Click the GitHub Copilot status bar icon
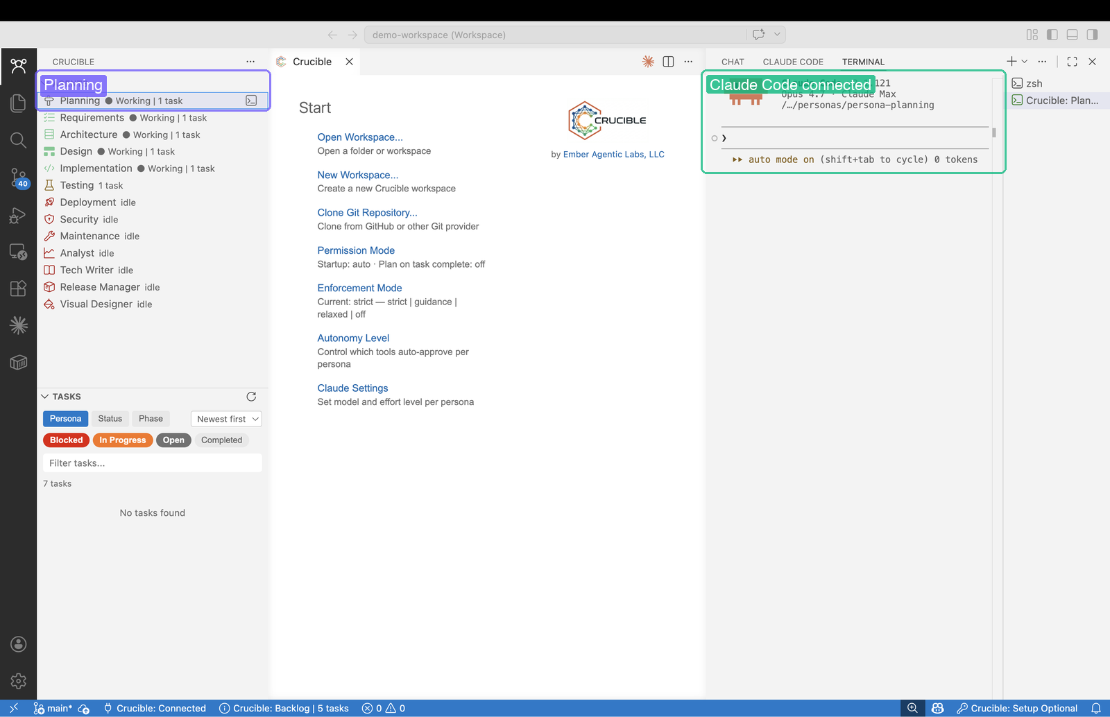1110x717 pixels. [x=937, y=708]
